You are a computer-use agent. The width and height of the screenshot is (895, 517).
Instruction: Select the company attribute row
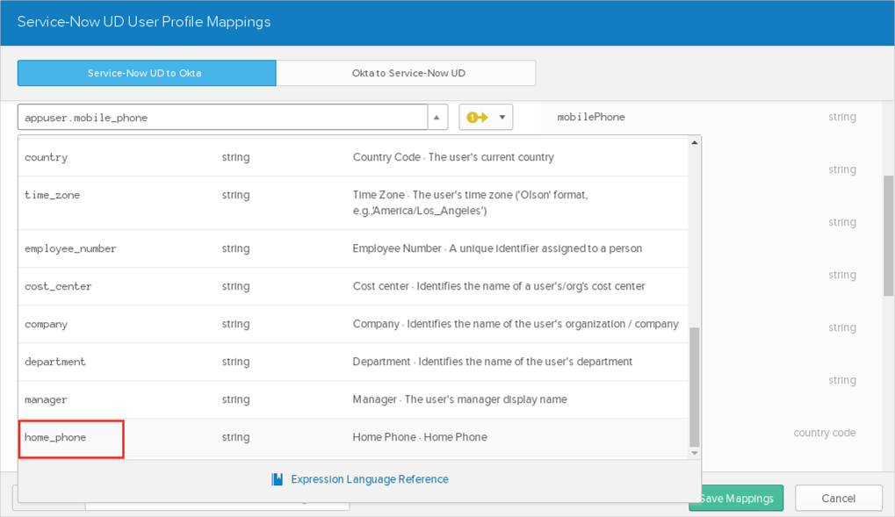[x=47, y=324]
